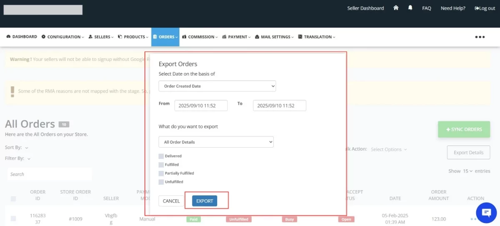Open the notifications bell icon
This screenshot has height=226, width=500.
(x=410, y=8)
